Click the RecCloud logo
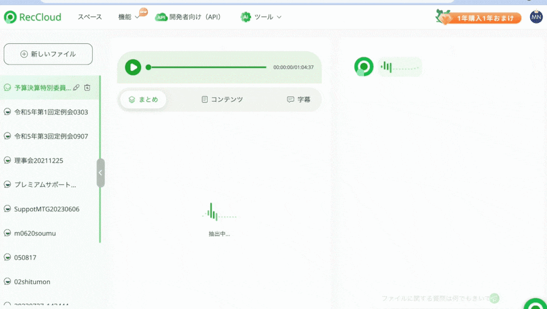The image size is (547, 309). (33, 17)
